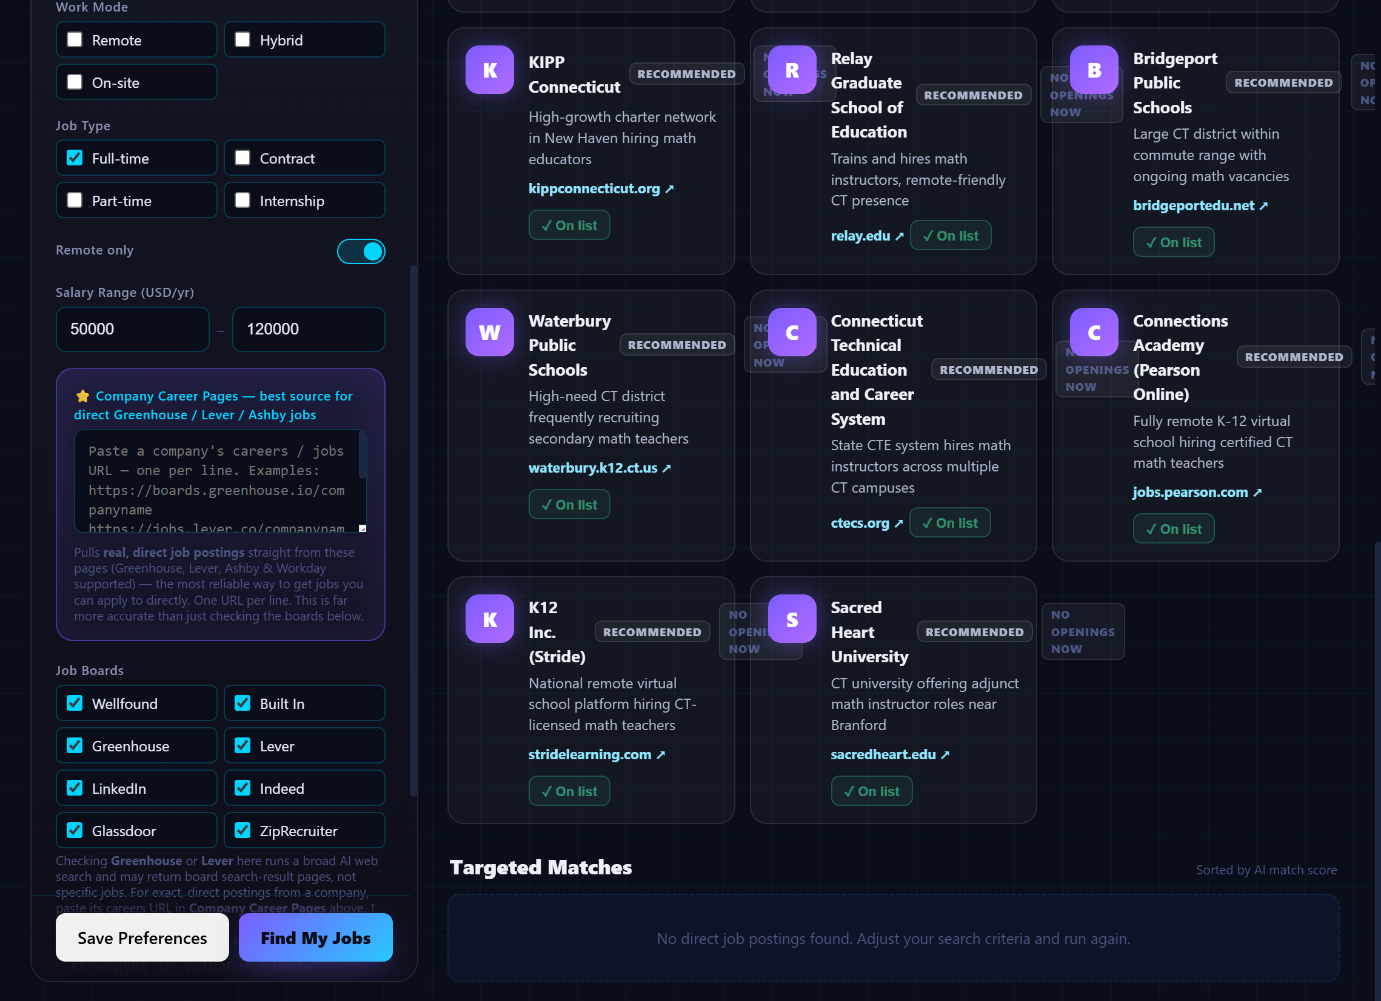Uncheck the ZipRecruiter job board checkbox
1381x1001 pixels.
(242, 831)
